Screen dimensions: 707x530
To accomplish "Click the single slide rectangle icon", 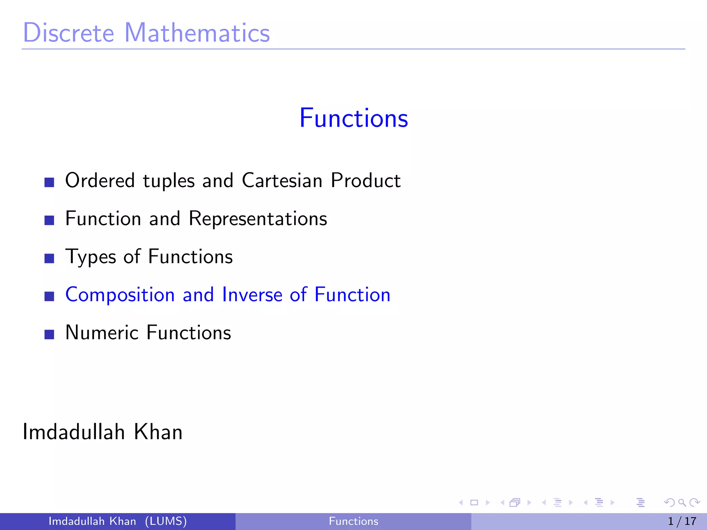I will click(x=474, y=503).
